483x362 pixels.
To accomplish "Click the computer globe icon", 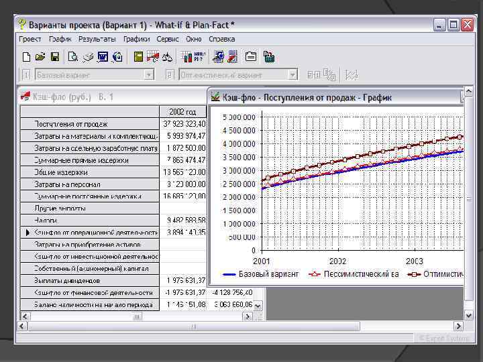I will click(x=218, y=57).
